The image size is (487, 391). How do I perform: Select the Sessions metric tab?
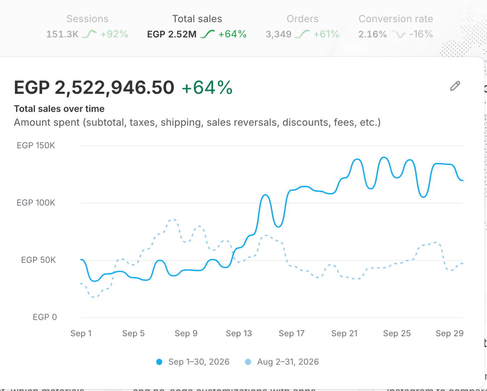[x=87, y=26]
